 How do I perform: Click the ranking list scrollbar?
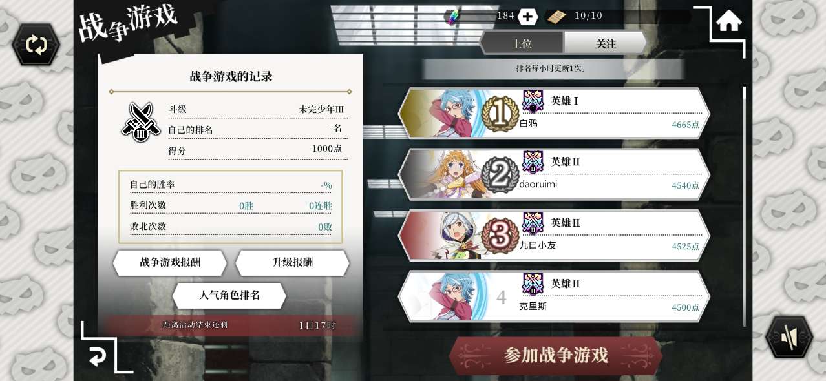pos(745,207)
